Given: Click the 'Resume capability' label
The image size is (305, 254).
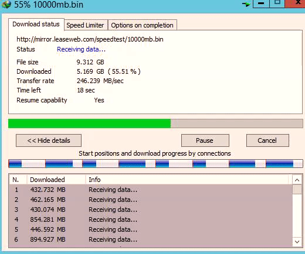Looking at the screenshot, I should (42, 100).
